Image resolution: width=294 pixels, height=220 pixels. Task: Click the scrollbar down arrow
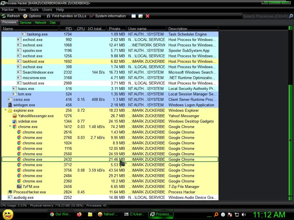tap(291, 198)
